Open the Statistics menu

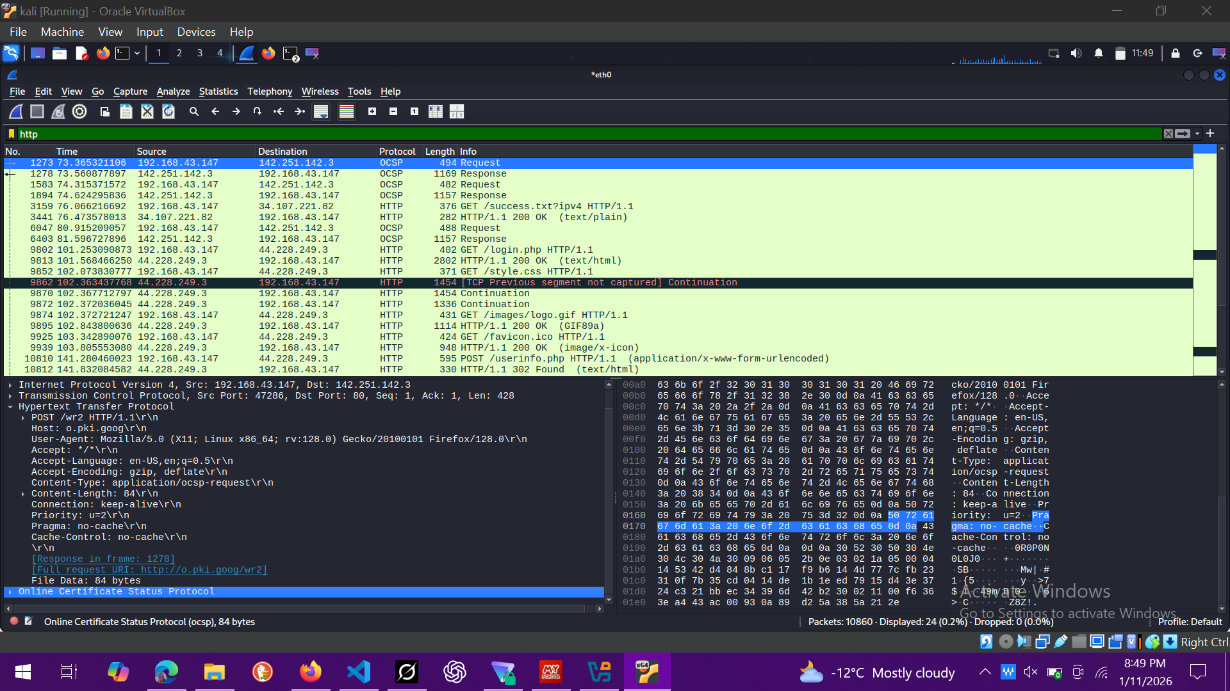coord(218,91)
